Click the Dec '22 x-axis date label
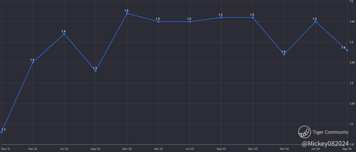The width and height of the screenshot is (356, 152). click(x=127, y=149)
